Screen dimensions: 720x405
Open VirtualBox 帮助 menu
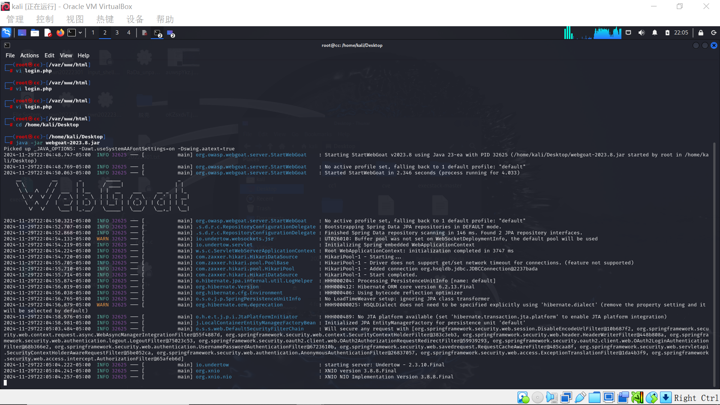click(165, 19)
